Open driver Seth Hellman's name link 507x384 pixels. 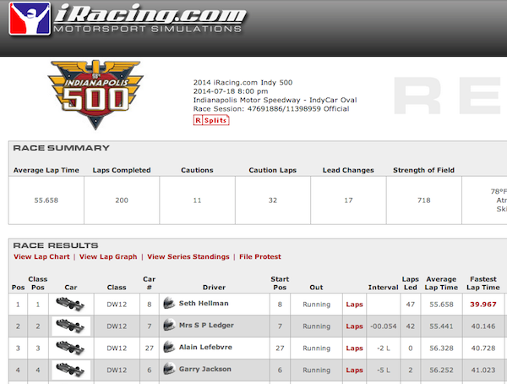[x=204, y=304]
